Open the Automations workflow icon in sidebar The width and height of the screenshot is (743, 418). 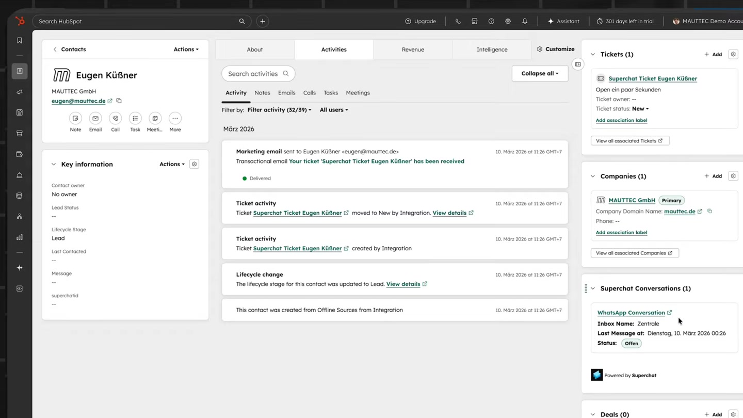click(19, 216)
